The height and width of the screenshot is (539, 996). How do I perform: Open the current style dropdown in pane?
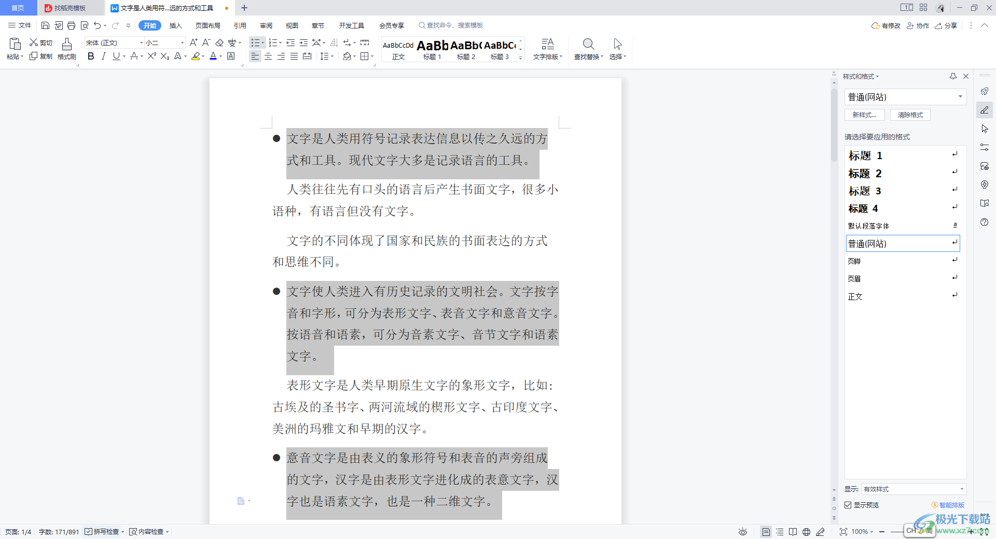tap(960, 97)
